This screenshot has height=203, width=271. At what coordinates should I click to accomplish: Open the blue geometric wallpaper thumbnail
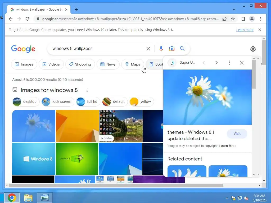[120, 159]
